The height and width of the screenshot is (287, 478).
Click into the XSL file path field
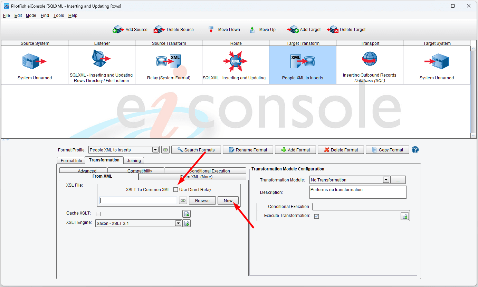click(x=138, y=200)
